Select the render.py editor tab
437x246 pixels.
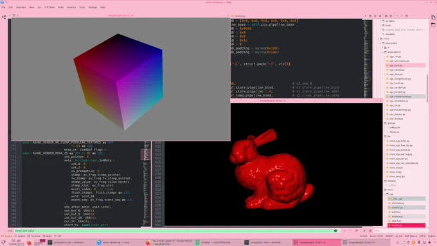click(x=238, y=16)
